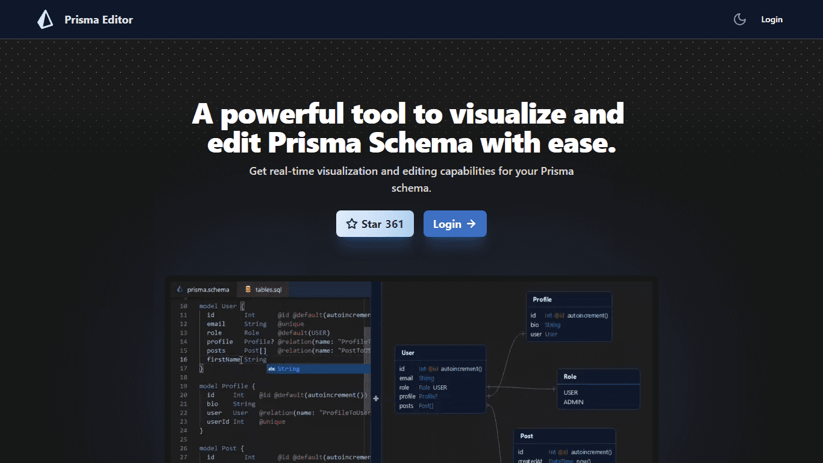This screenshot has width=823, height=463.
Task: Click code line 'model User {'
Action: (x=222, y=306)
